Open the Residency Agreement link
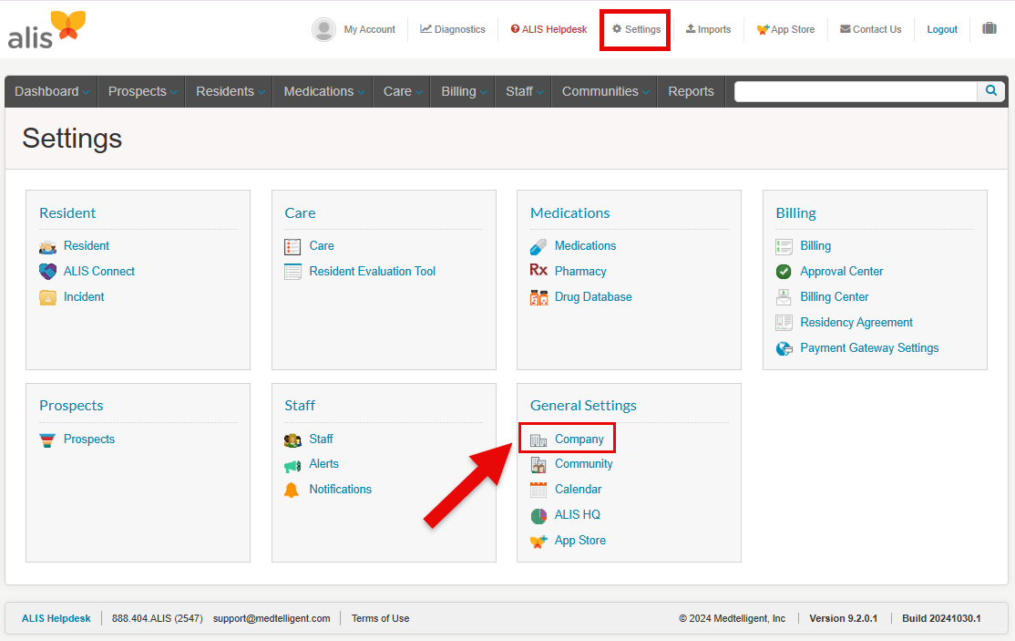Screen dimensions: 1015x641 click(x=856, y=323)
